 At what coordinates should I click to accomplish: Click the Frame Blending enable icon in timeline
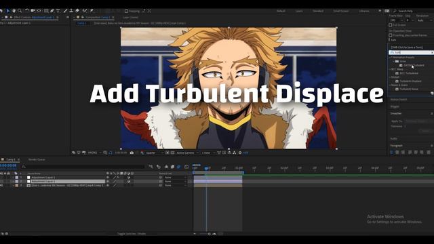pos(172,167)
